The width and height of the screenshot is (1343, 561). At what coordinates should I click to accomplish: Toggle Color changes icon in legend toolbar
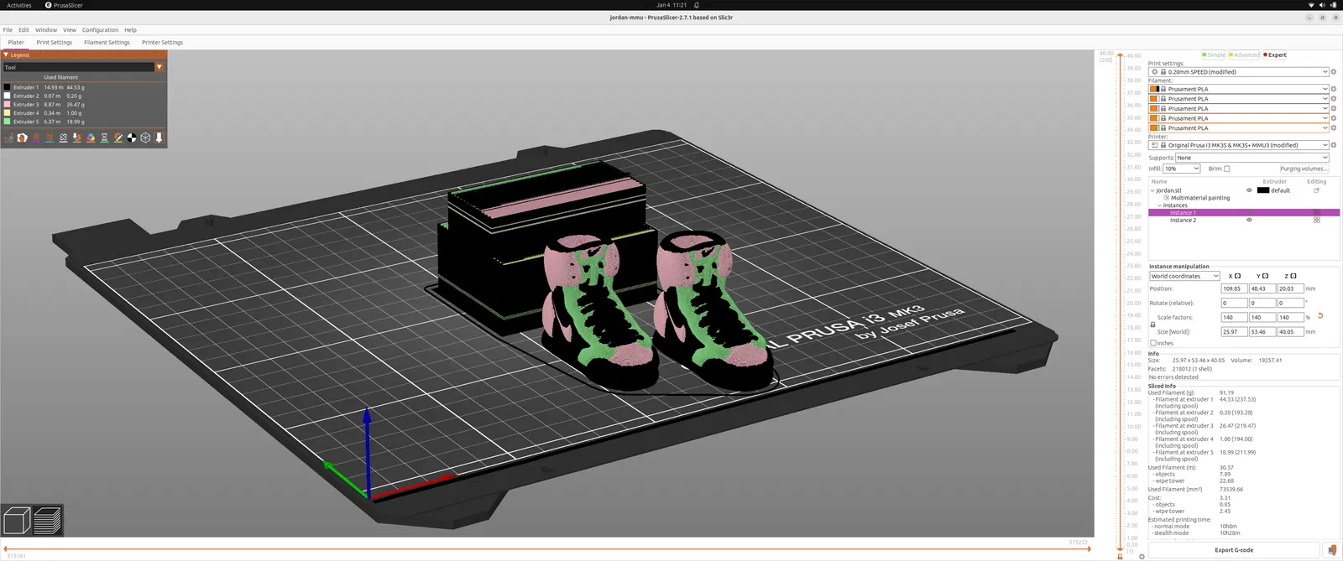point(91,138)
